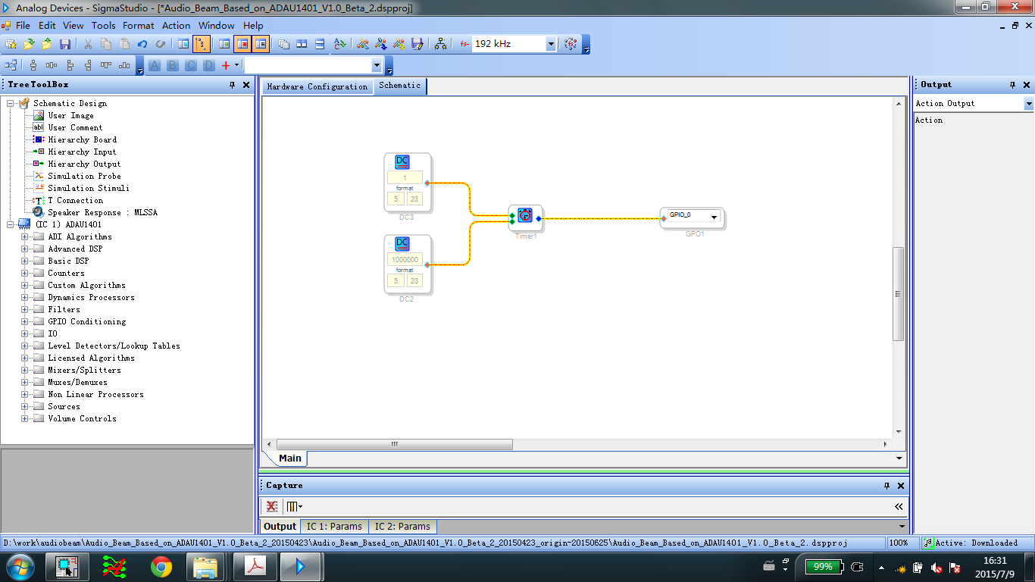Click the capture columns icon
Viewport: 1035px width, 582px height.
(292, 506)
